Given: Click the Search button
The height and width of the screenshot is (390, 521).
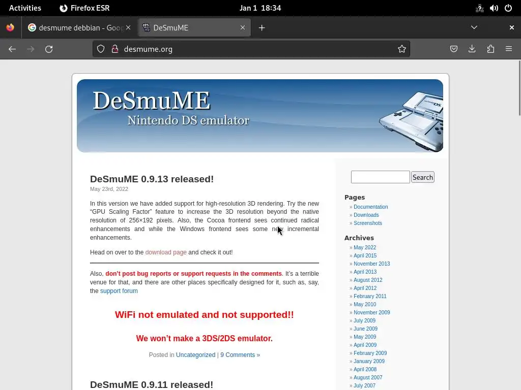Looking at the screenshot, I should tap(423, 177).
